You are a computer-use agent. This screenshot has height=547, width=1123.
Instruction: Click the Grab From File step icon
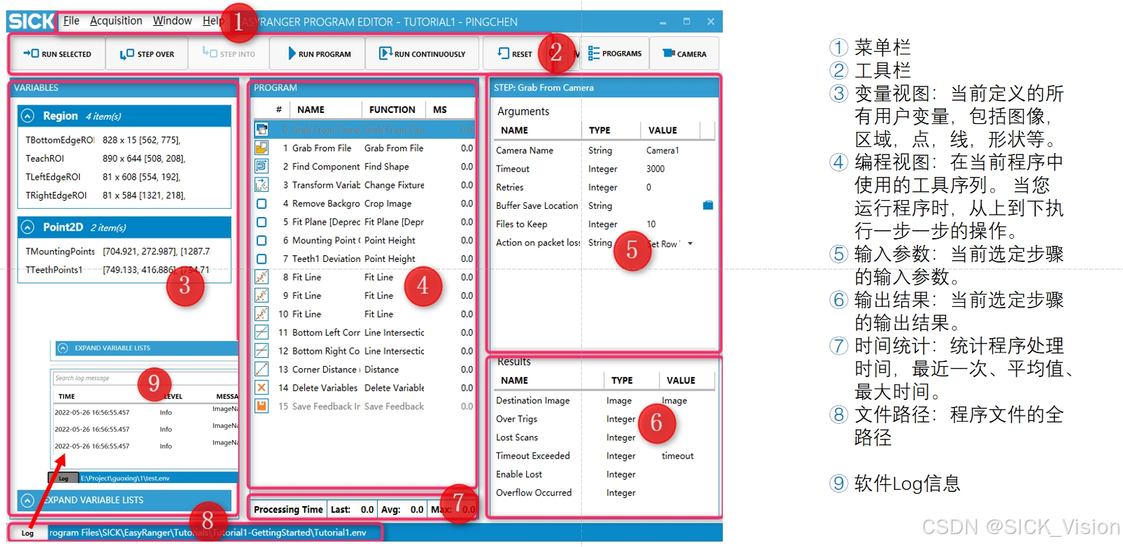[261, 148]
